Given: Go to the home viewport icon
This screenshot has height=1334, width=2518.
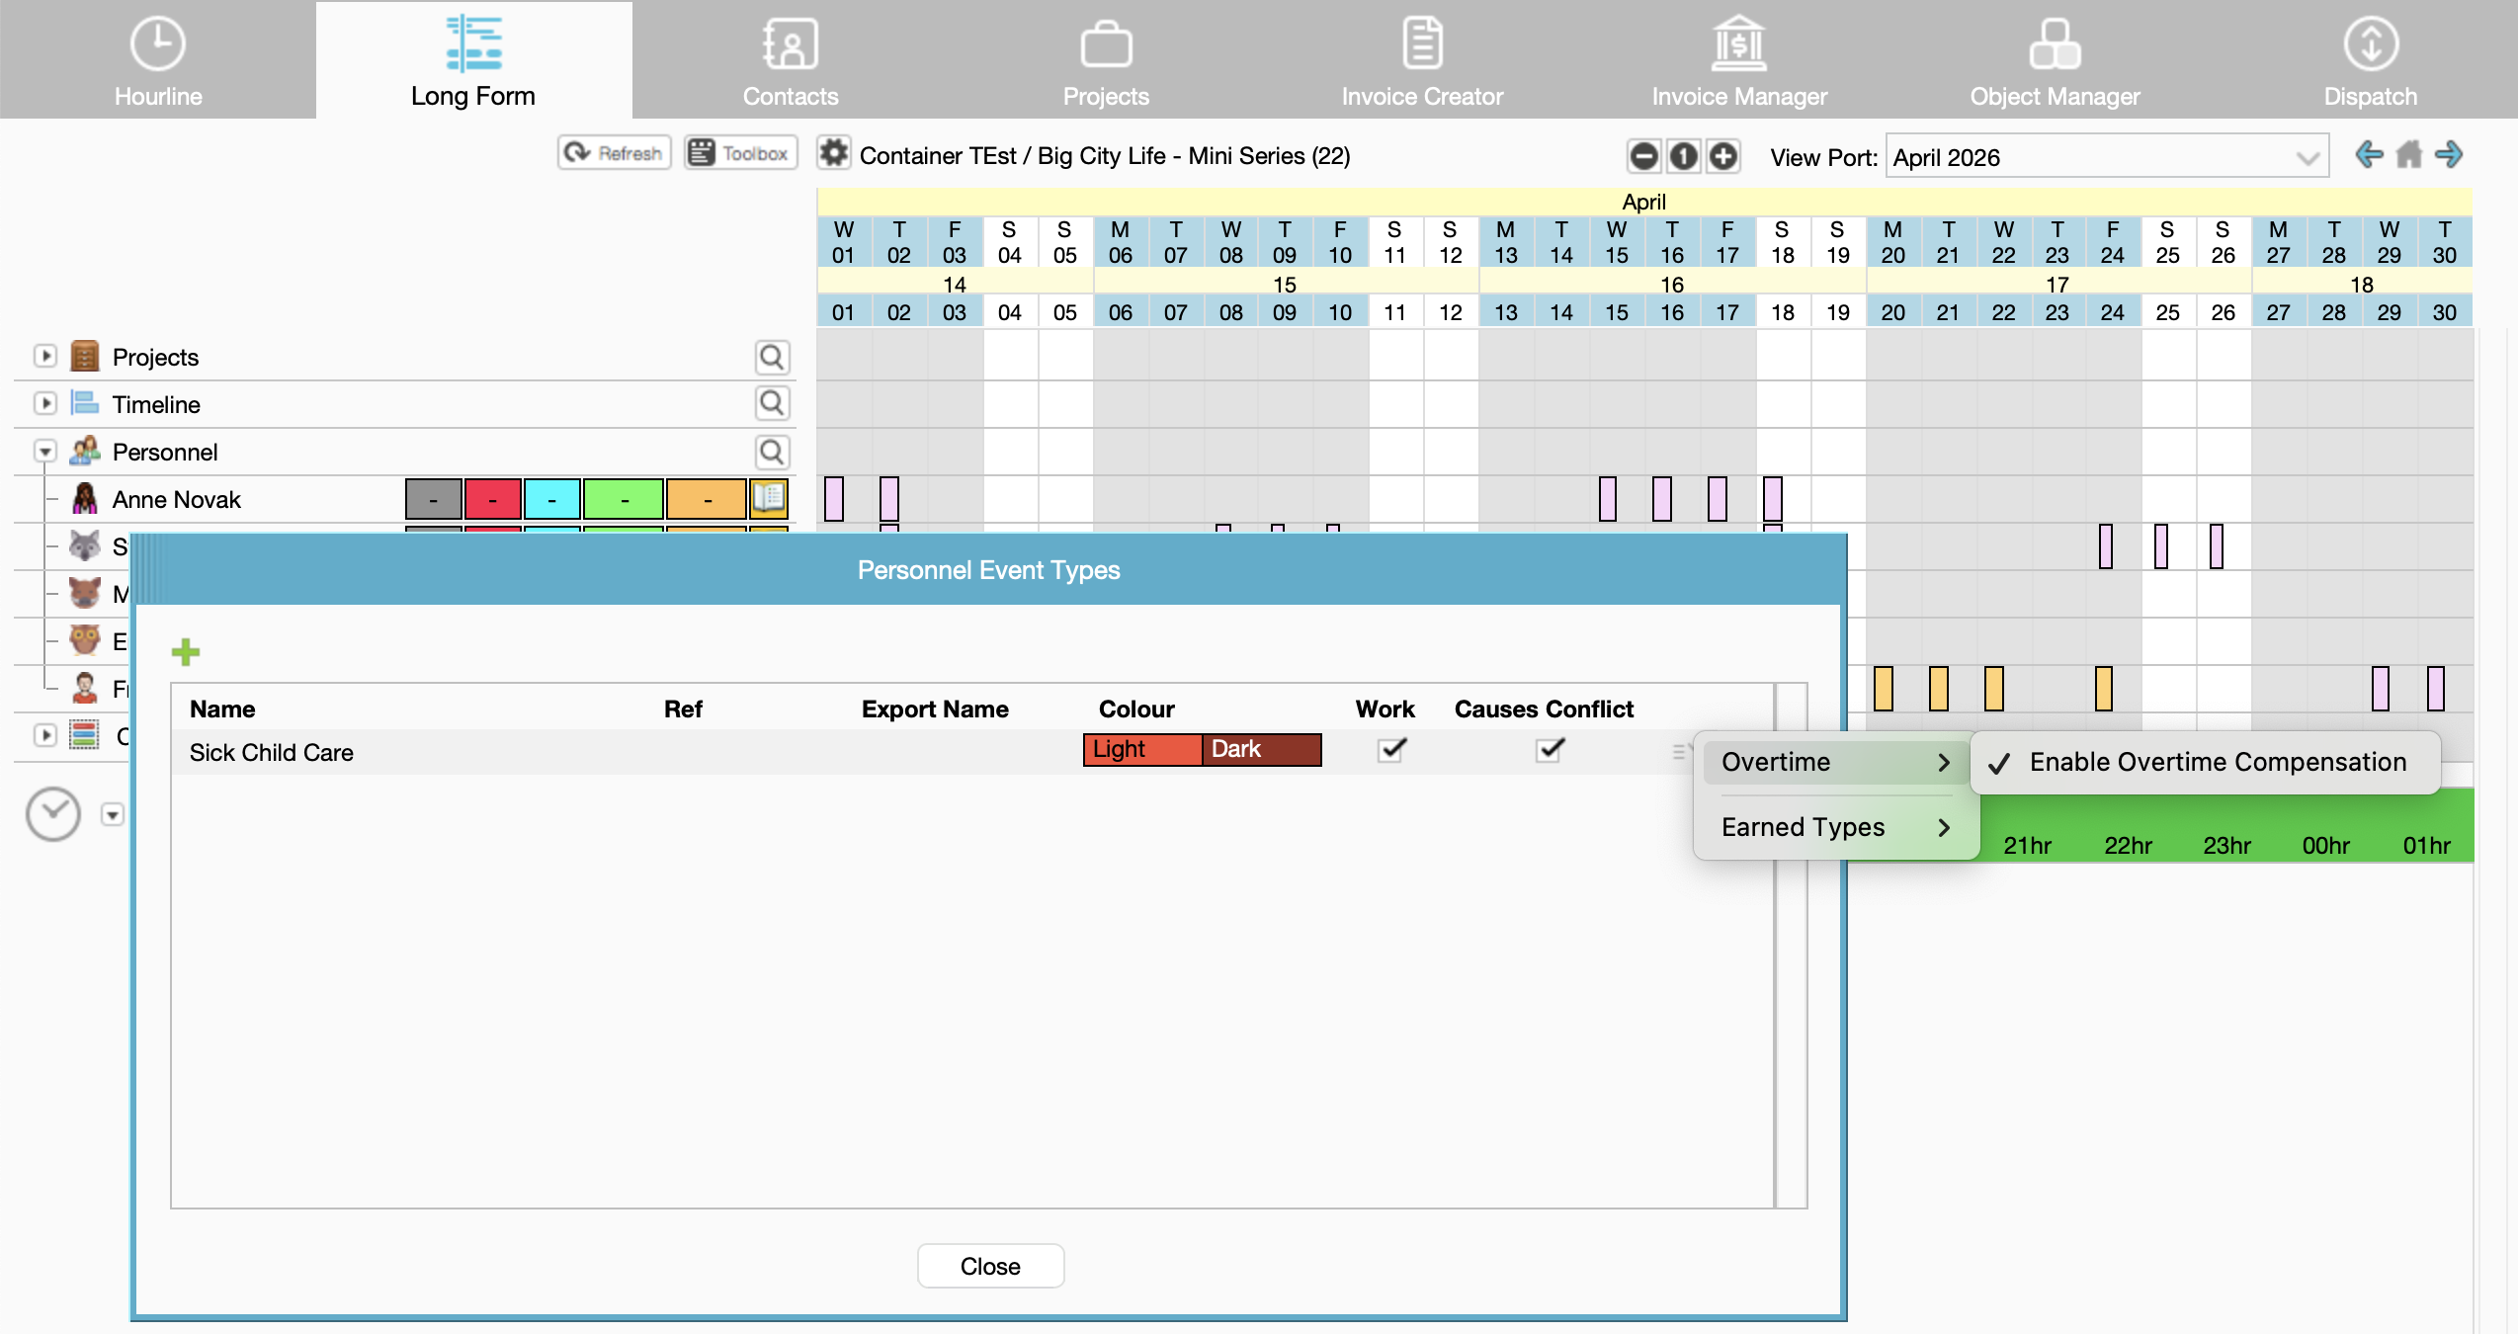Looking at the screenshot, I should pyautogui.click(x=2409, y=155).
